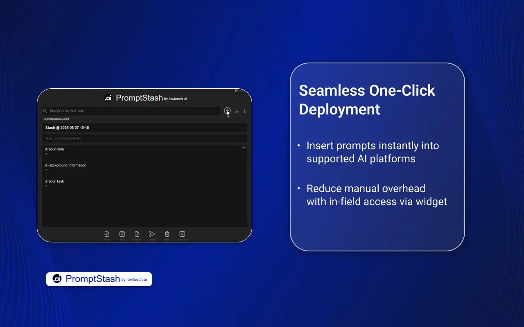
Task: Click the # Your Task line in editor
Action: tap(55, 181)
